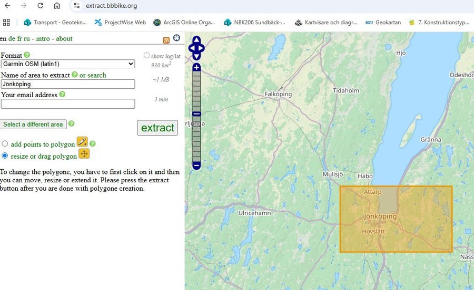
Task: Pan the map up with arrow
Action: (196, 40)
